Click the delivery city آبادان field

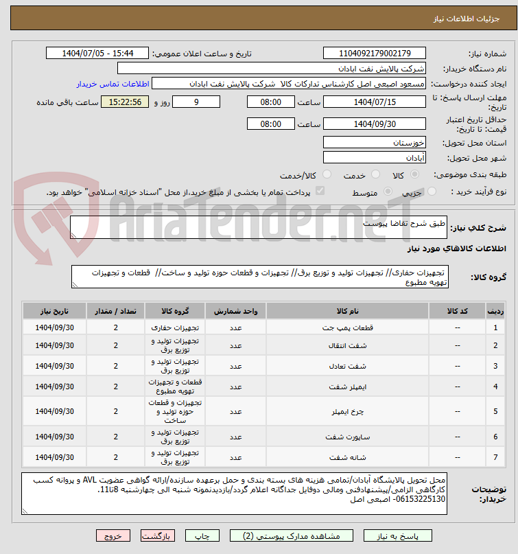(x=375, y=158)
